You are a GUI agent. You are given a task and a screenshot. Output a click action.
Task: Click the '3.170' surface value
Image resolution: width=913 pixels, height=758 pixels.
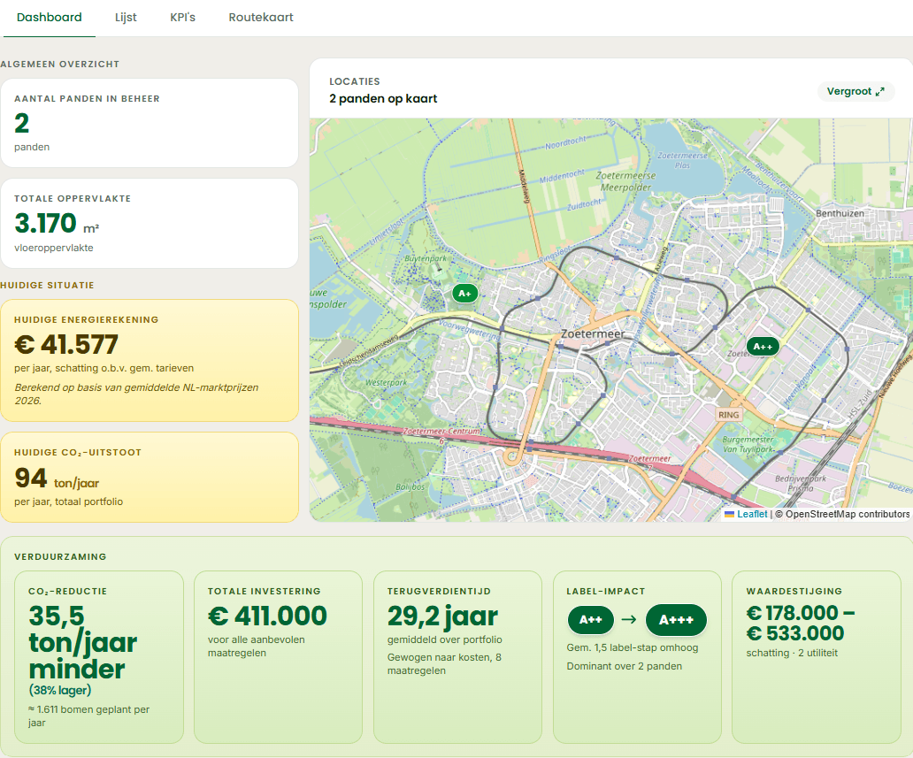45,223
